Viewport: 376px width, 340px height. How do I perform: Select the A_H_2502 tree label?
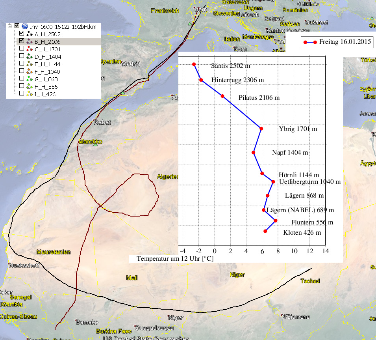(x=48, y=34)
